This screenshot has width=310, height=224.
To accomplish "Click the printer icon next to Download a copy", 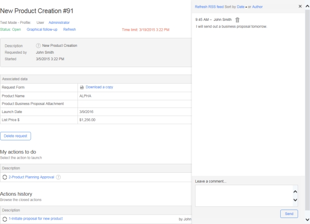I will point(82,87).
